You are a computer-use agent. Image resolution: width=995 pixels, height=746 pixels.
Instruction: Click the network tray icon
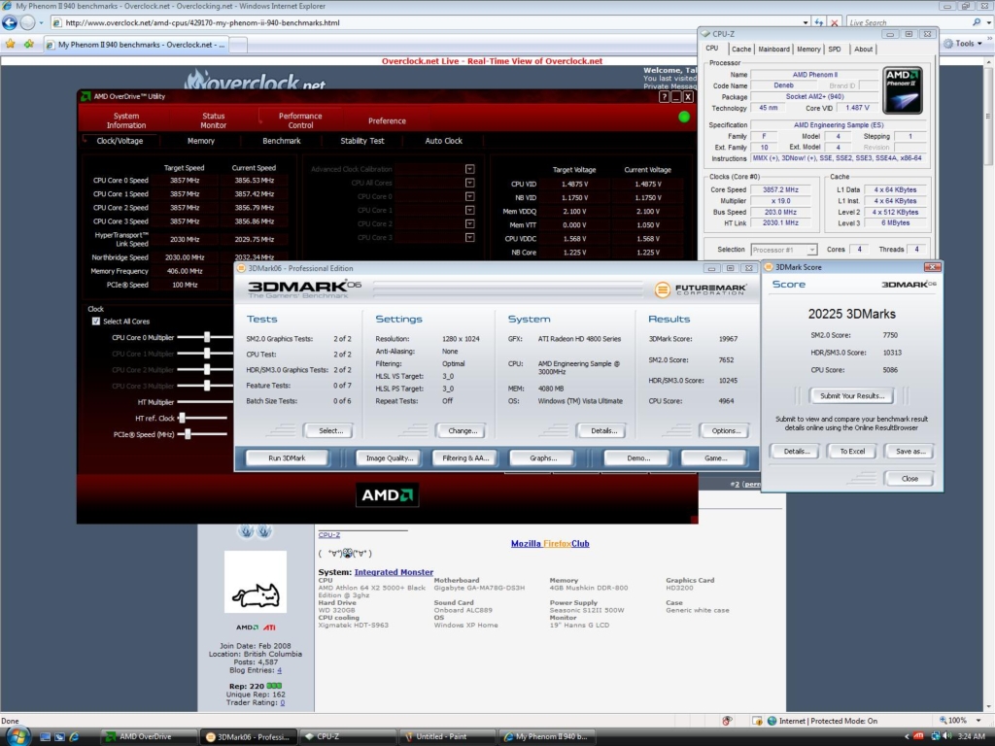point(936,736)
